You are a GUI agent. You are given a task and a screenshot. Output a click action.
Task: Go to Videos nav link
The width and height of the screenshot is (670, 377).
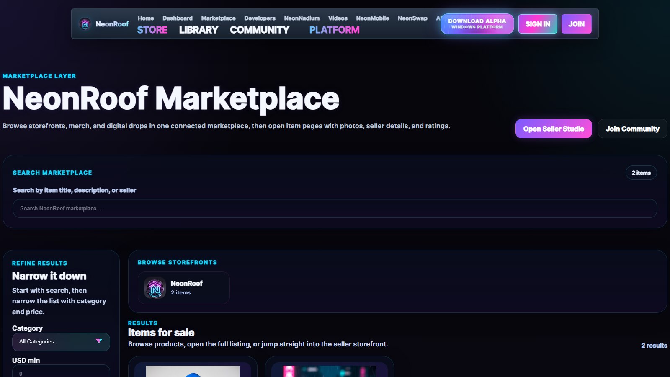[338, 18]
